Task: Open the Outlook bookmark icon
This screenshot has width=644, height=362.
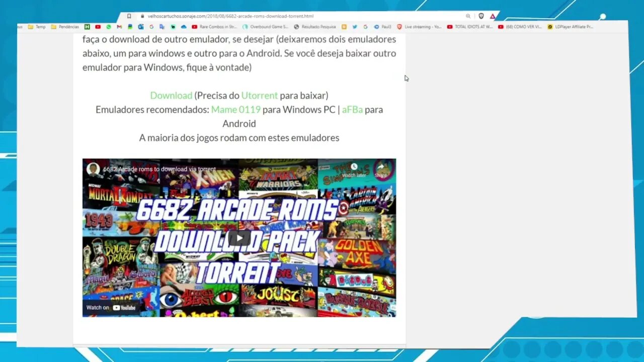Action: [141, 27]
